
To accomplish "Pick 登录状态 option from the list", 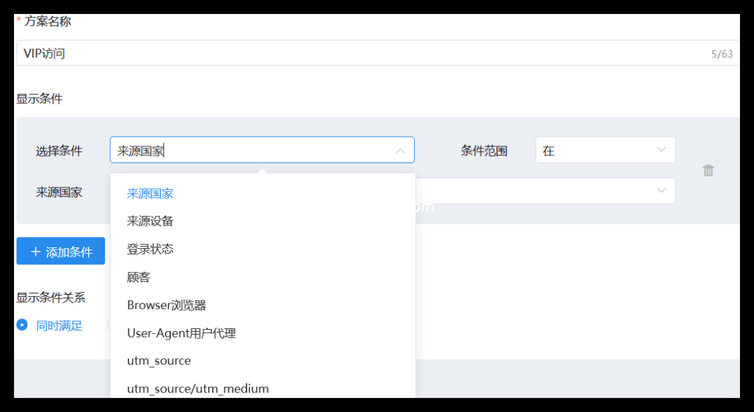I will 263,249.
